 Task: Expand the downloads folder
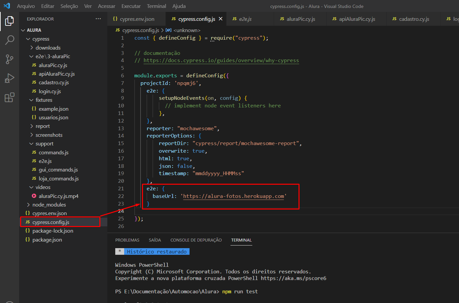pyautogui.click(x=32, y=48)
